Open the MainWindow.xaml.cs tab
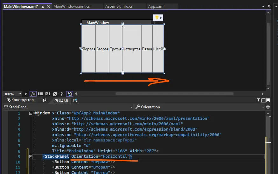The height and width of the screenshot is (174, 278). coord(72,6)
